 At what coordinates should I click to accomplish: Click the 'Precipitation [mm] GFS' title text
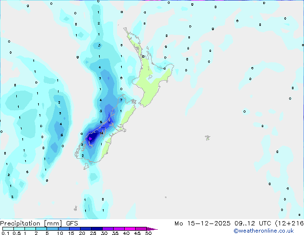click(x=39, y=223)
